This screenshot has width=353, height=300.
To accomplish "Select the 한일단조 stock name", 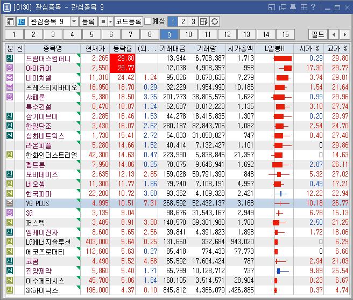I will [39, 126].
